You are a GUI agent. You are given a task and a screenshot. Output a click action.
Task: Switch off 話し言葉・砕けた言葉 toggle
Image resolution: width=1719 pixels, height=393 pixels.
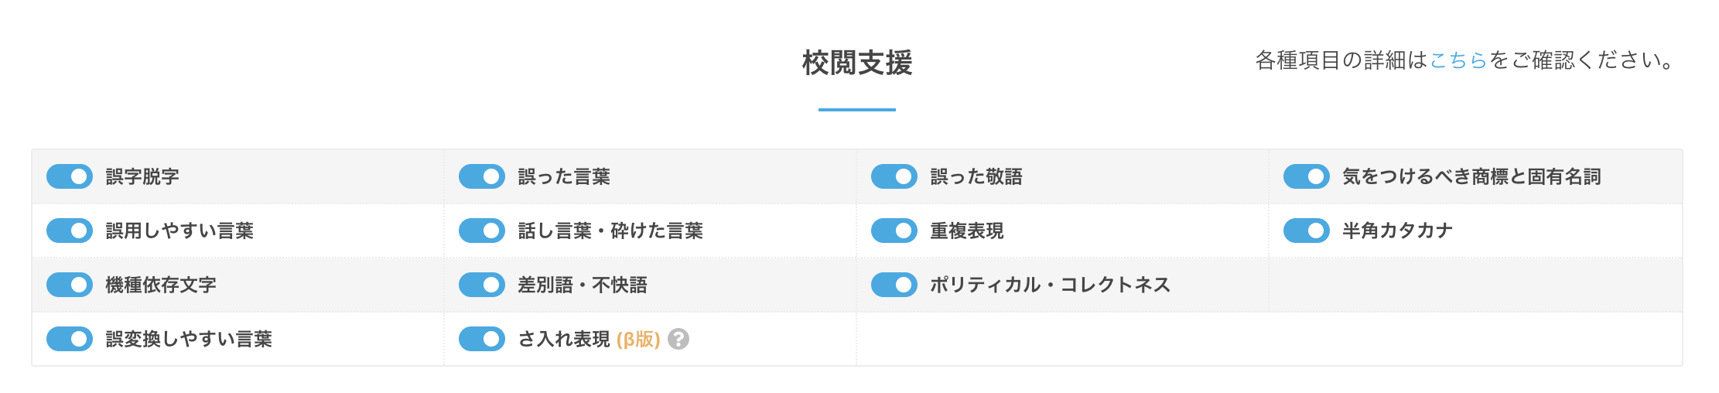pos(482,231)
